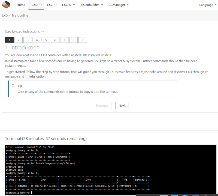Go to tutorial step 2
Screen dimensions: 218x196
19,40
